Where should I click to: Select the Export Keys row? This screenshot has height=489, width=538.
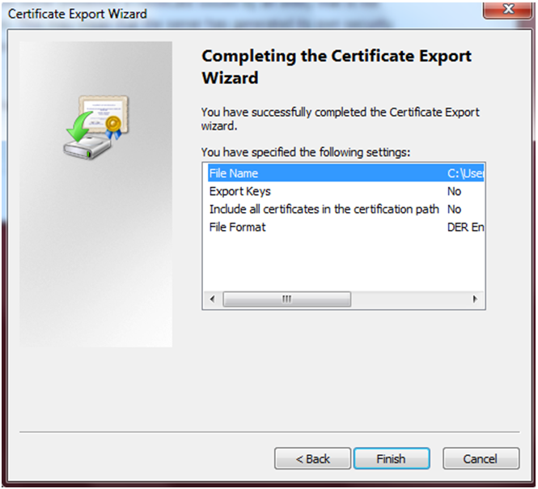pyautogui.click(x=346, y=191)
